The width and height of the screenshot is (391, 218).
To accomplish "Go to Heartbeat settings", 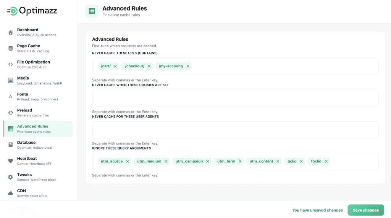I will click(38, 161).
